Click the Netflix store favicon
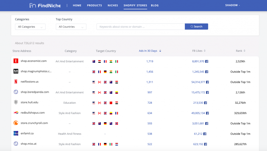The width and height of the screenshot is (267, 151). click(16, 82)
